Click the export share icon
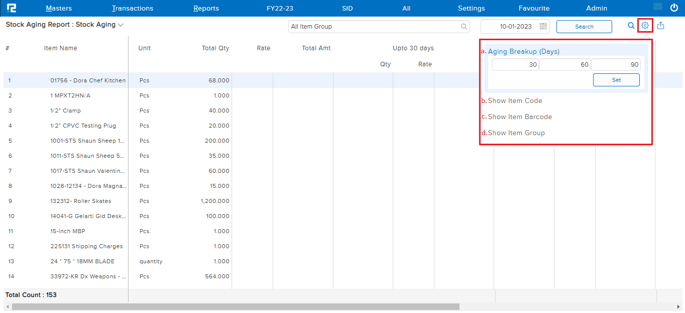Screen dimensions: 685x313 coord(661,26)
